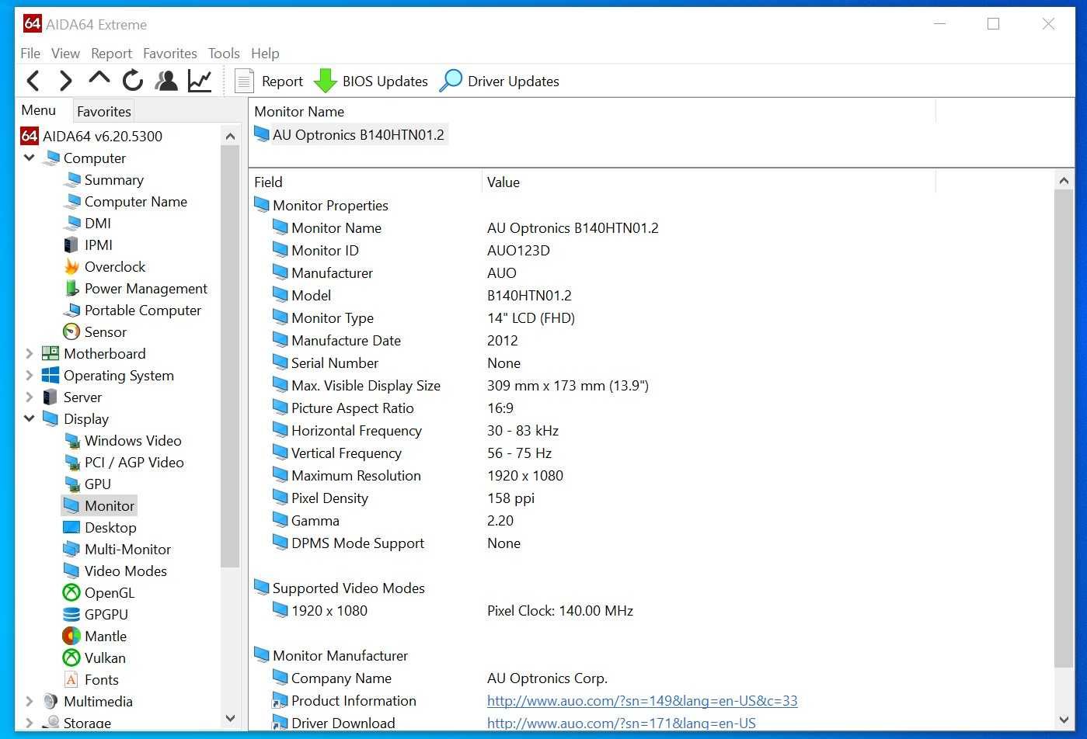
Task: Switch to the Menu tab in sidebar
Action: (39, 110)
